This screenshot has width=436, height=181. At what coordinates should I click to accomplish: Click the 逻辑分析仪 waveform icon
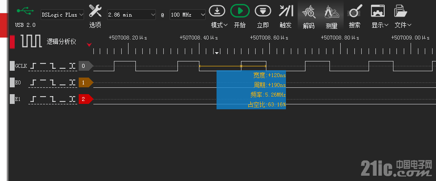tap(31, 41)
